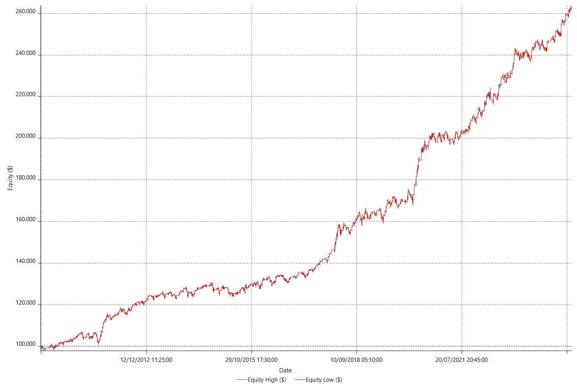Click the 200.000 y-axis label
The image size is (577, 388).
(x=25, y=136)
